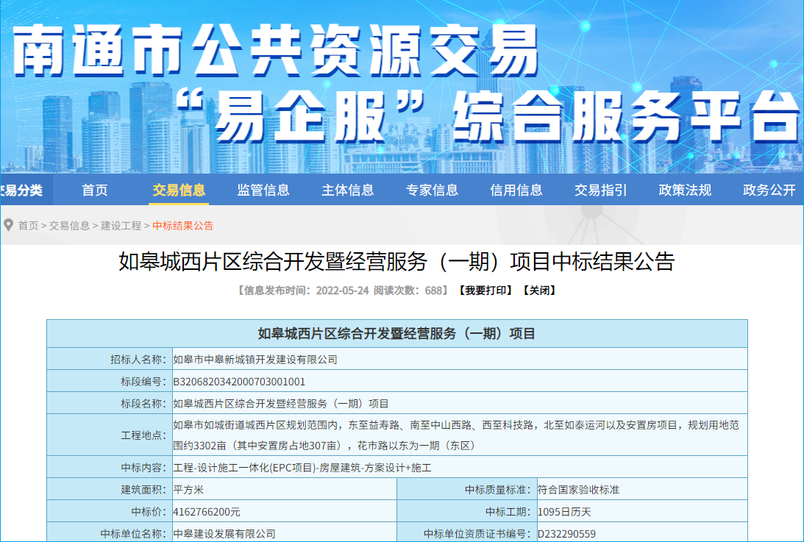The height and width of the screenshot is (542, 804).
Task: Open the 专家信息 navigation item
Action: (x=432, y=190)
